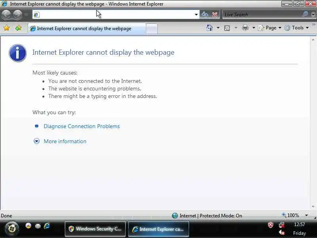Click 'Internet | Protected Mode: On' status text
This screenshot has height=238, width=317.
click(x=211, y=216)
